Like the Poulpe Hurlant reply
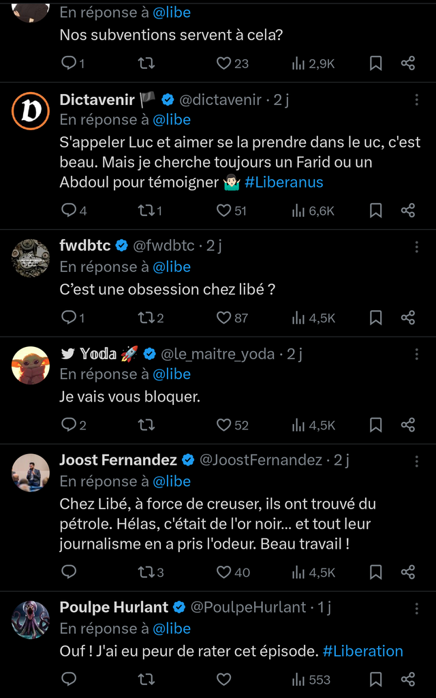 click(x=224, y=680)
